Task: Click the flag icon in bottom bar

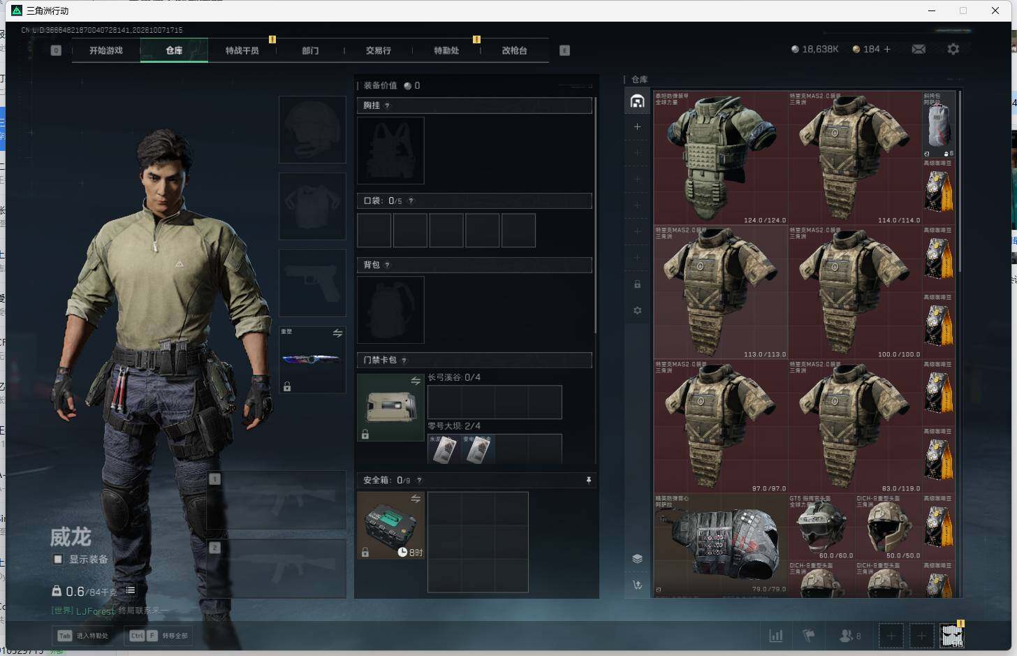Action: 809,636
